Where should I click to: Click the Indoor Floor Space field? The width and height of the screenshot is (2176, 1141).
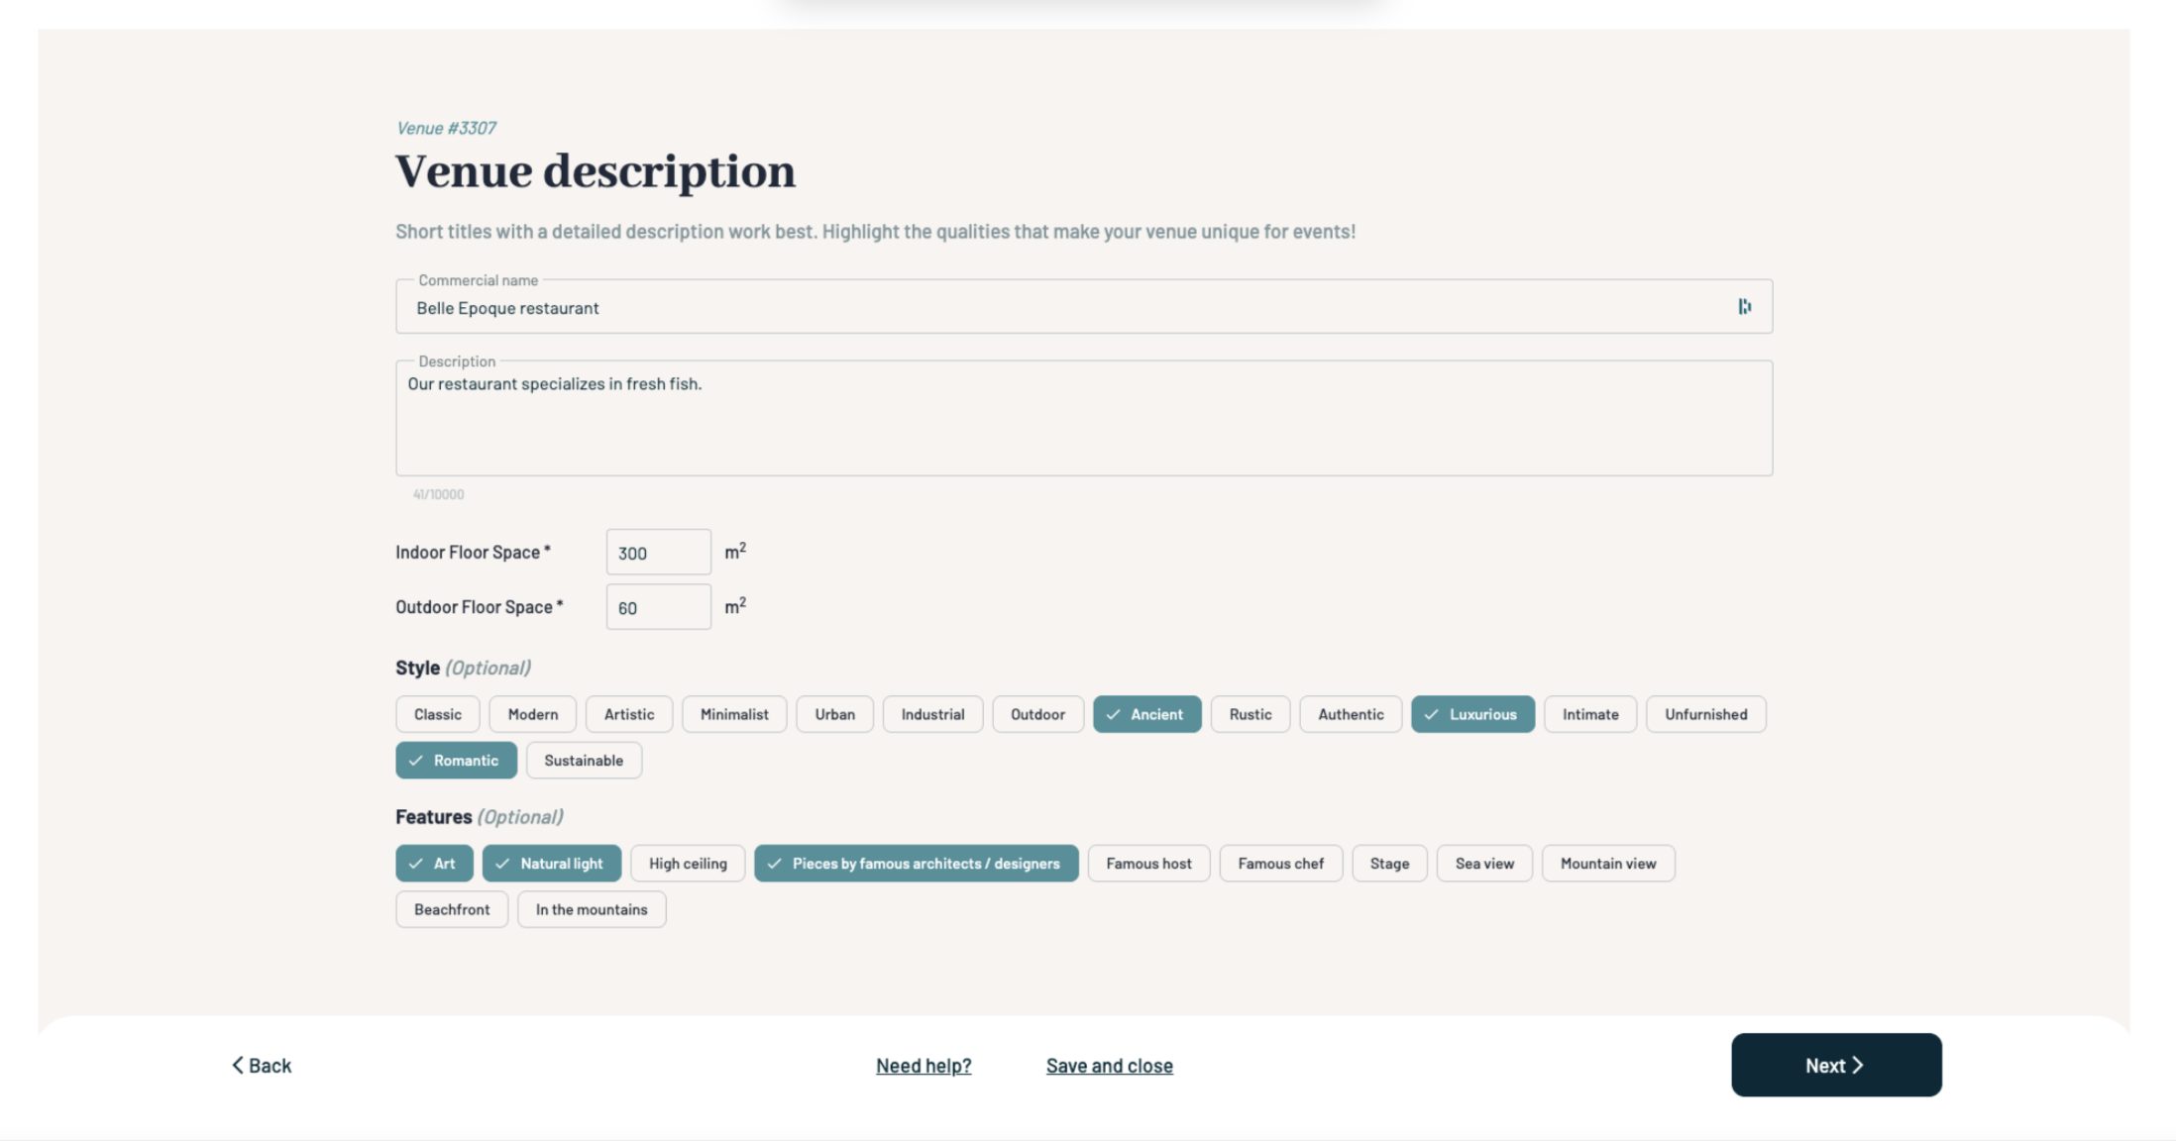(x=658, y=553)
